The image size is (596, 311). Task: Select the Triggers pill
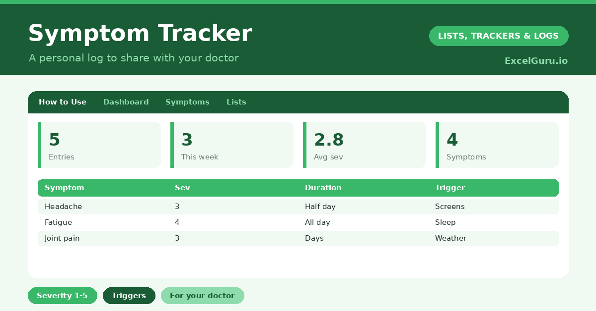pyautogui.click(x=129, y=296)
